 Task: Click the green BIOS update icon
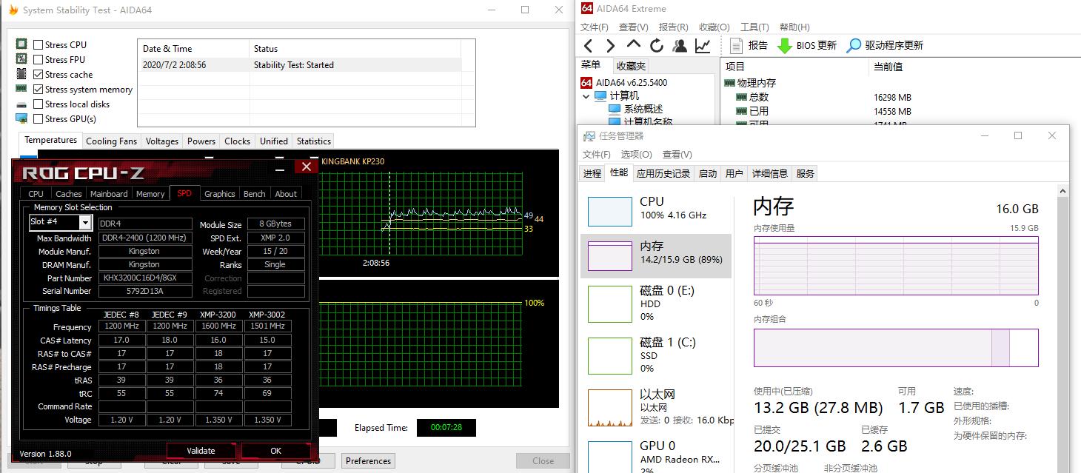[x=785, y=45]
